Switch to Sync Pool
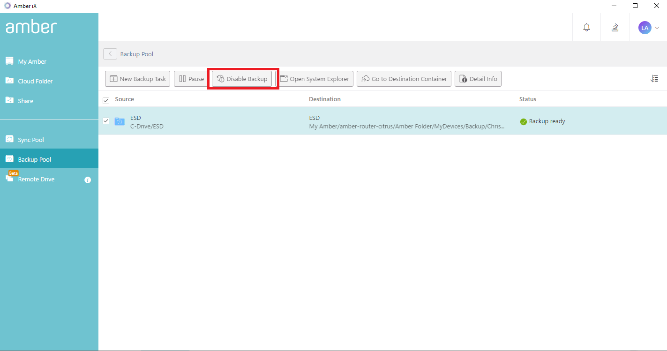The height and width of the screenshot is (351, 667). pos(49,140)
